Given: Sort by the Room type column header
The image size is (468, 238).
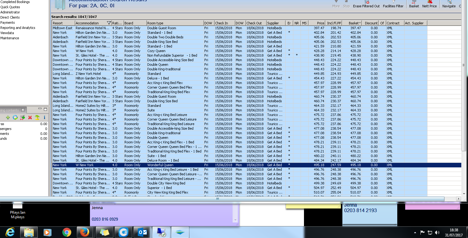Looking at the screenshot, I should (175, 23).
